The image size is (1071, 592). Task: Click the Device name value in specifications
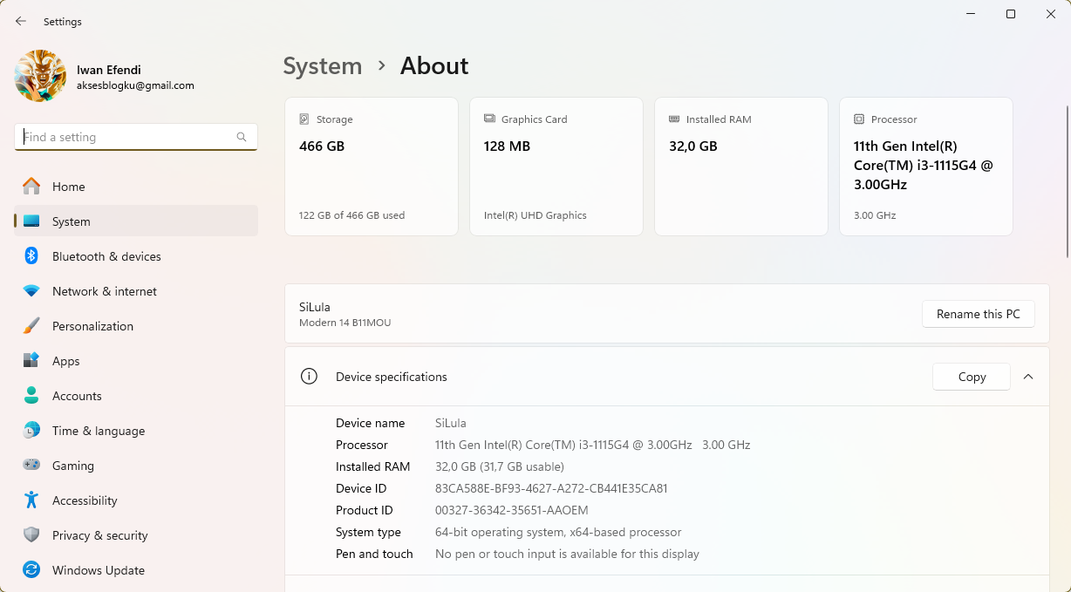[x=451, y=423]
